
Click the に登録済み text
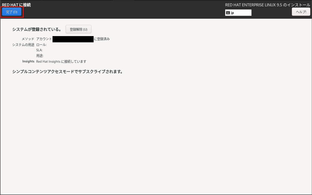coord(102,39)
